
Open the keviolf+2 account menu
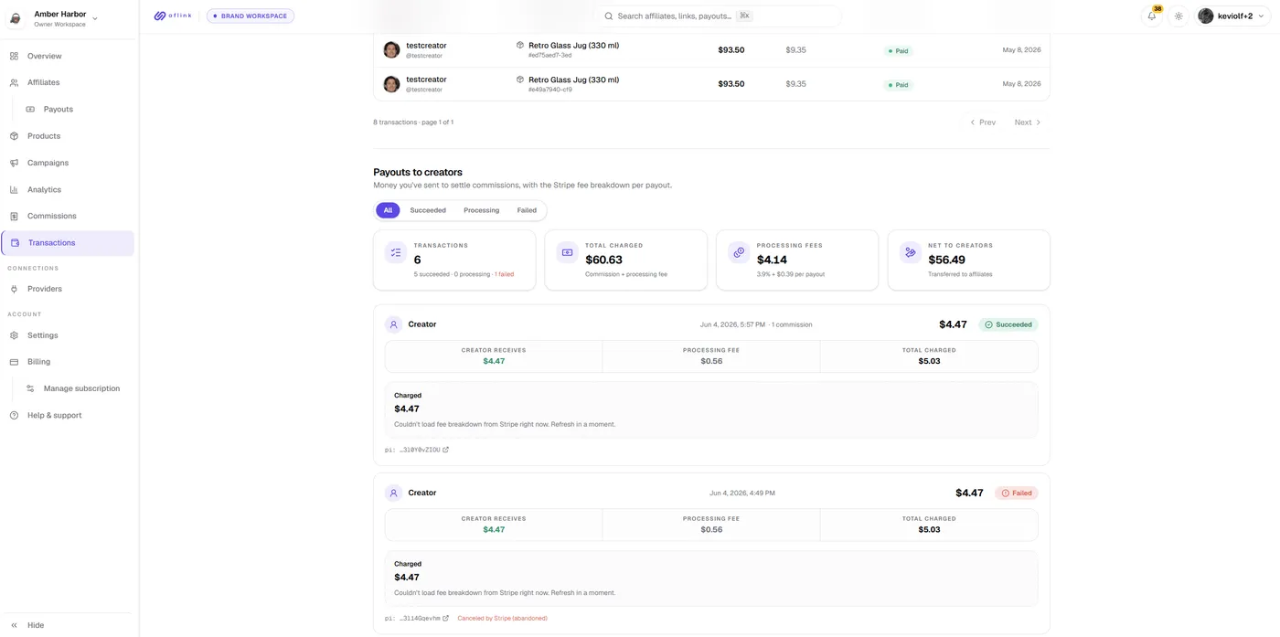click(1232, 16)
